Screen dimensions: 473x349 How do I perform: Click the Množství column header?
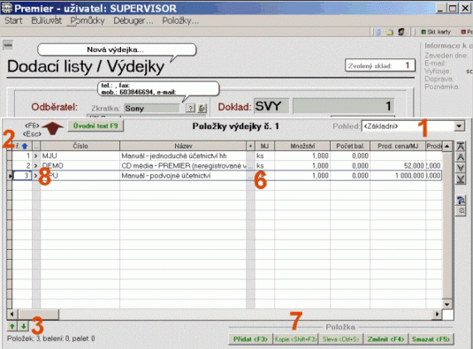pyautogui.click(x=302, y=146)
